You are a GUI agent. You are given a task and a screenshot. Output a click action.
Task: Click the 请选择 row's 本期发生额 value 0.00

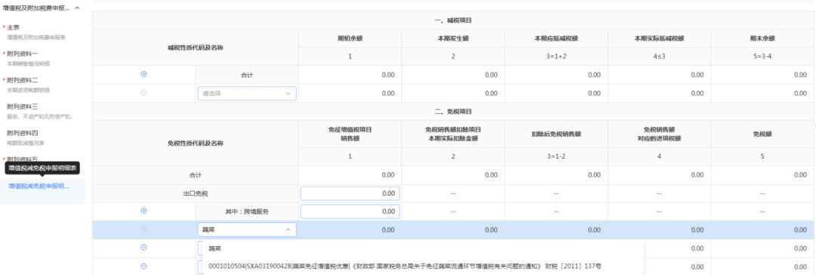pos(491,93)
